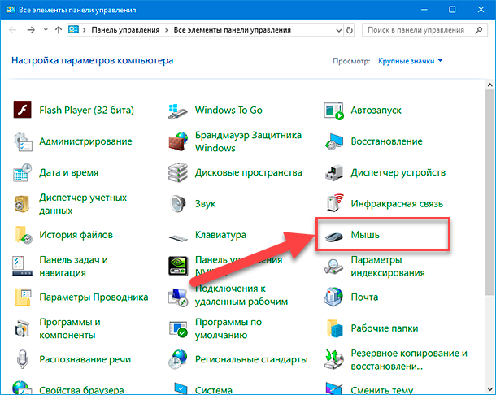Open the Просмотр: Крупные значки dropdown
Screen dimensions: 496x395
pos(410,61)
